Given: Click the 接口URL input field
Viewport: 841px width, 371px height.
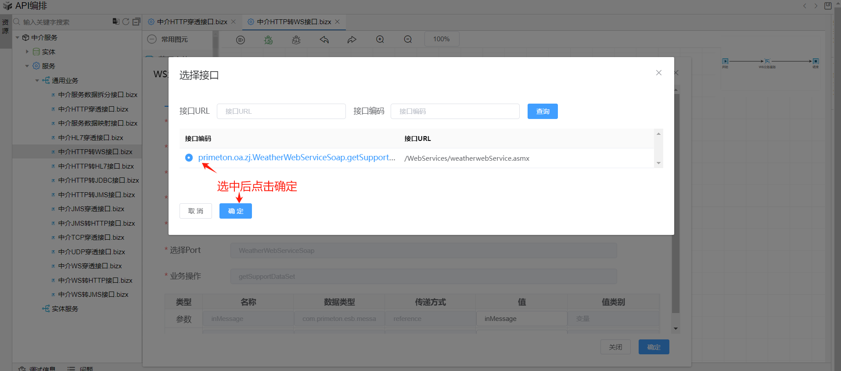Looking at the screenshot, I should tap(281, 112).
